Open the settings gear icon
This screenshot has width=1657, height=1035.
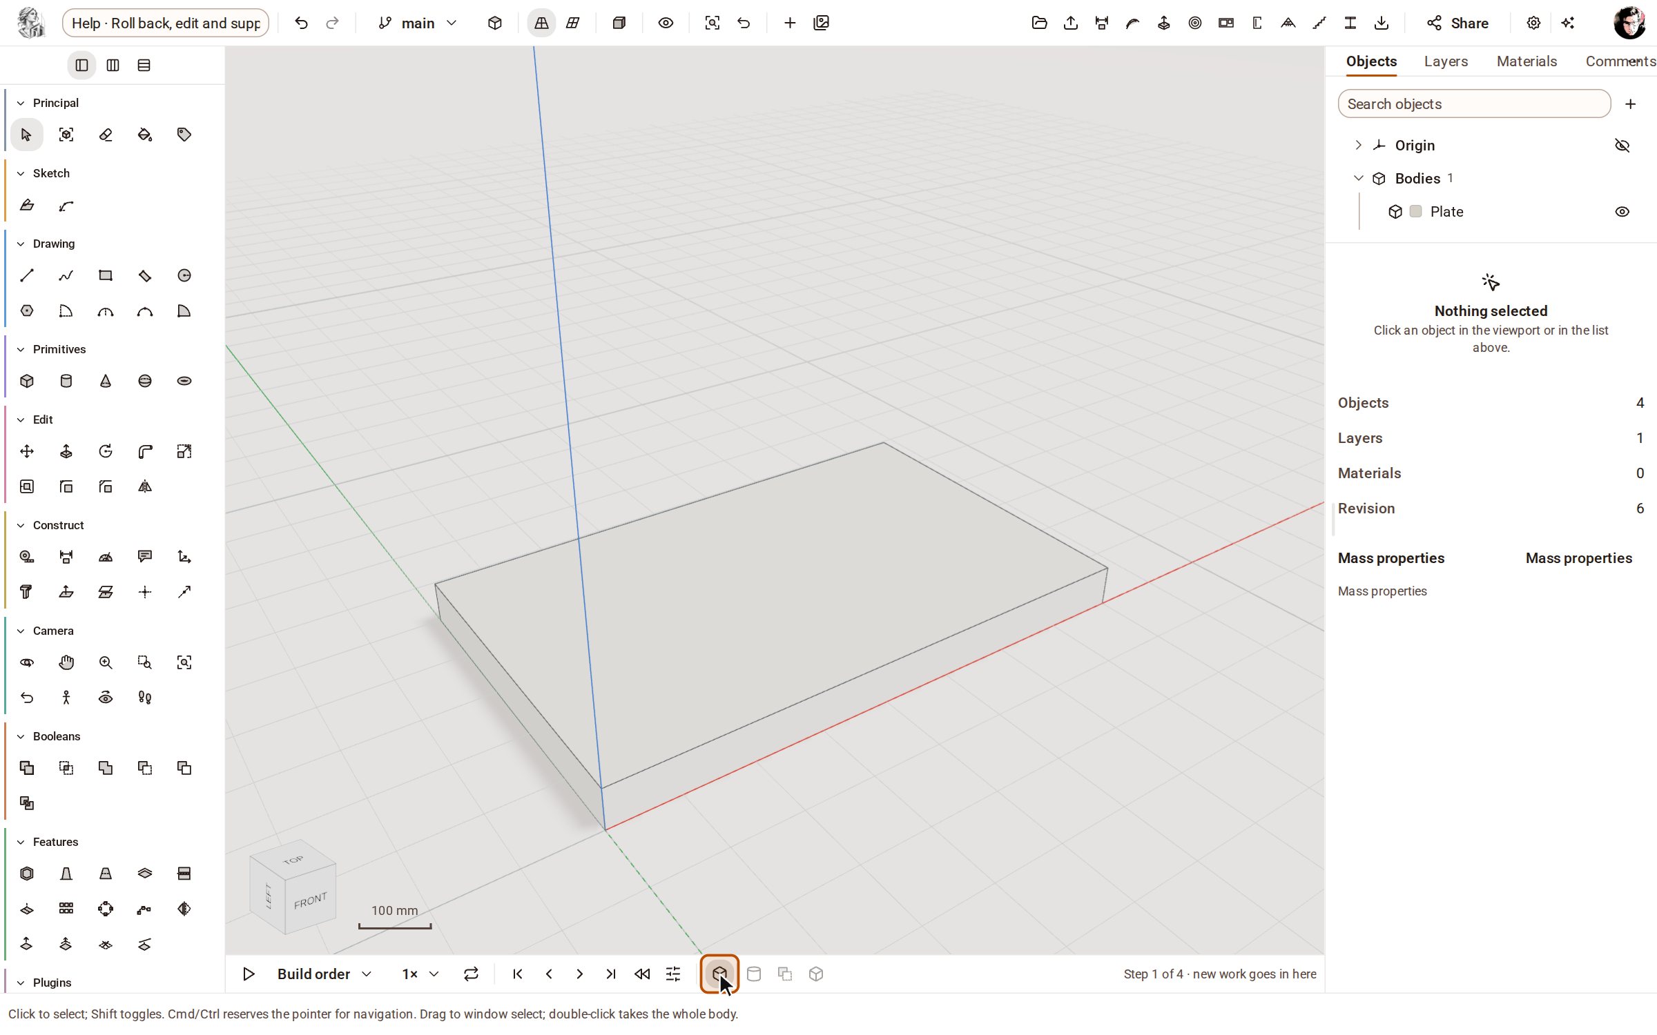[x=1533, y=23]
